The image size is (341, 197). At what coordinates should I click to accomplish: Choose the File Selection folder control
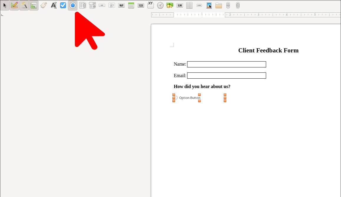219,5
